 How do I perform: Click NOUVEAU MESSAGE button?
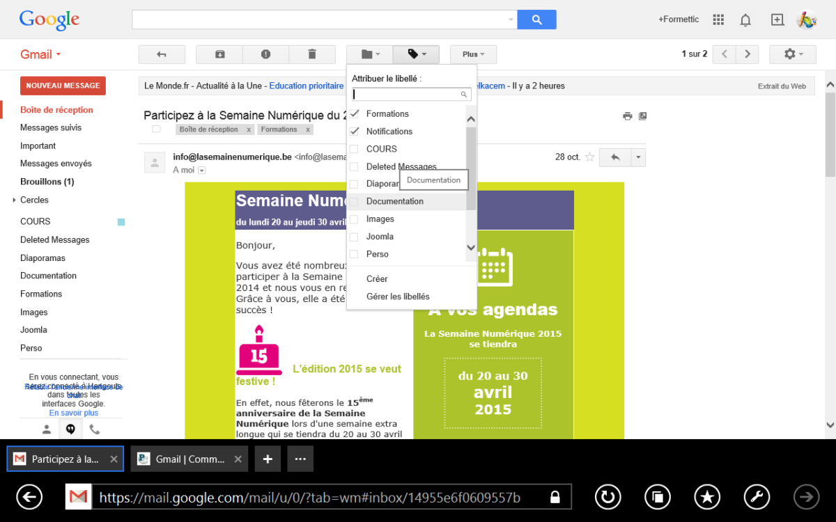[x=63, y=86]
